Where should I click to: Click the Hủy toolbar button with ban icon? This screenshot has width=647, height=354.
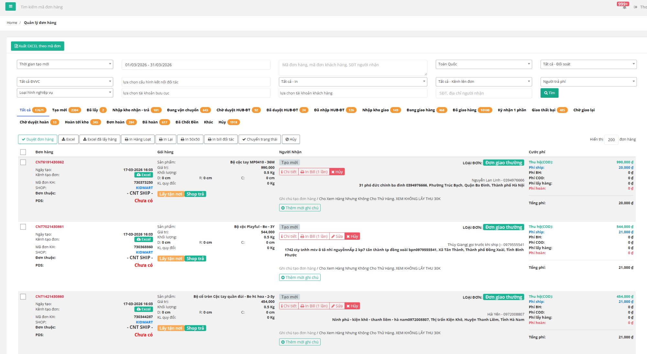[291, 139]
